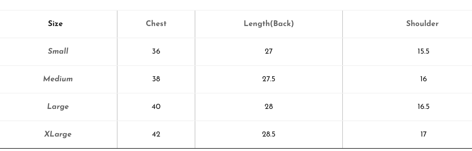Image resolution: width=472 pixels, height=151 pixels.
Task: Click the Chest column header
Action: click(x=156, y=24)
